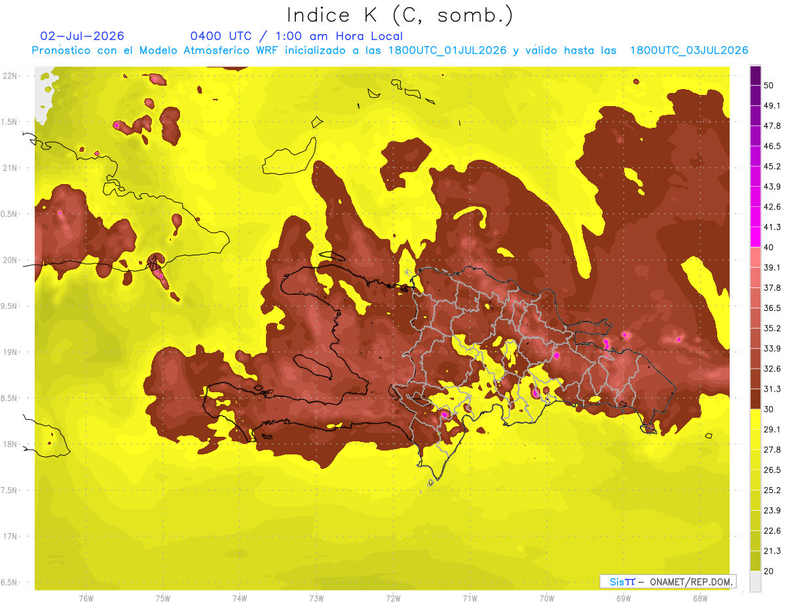This screenshot has height=607, width=786.
Task: Select the legend value '42.6'
Action: coord(772,207)
